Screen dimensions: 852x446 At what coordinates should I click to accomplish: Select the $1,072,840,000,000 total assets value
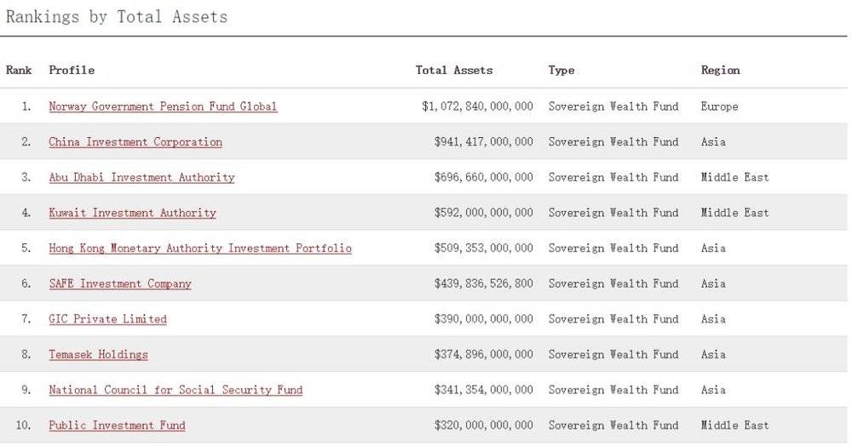[477, 106]
